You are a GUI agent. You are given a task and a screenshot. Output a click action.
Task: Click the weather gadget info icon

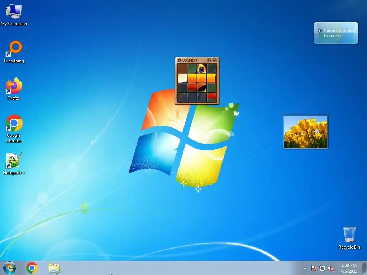click(319, 30)
